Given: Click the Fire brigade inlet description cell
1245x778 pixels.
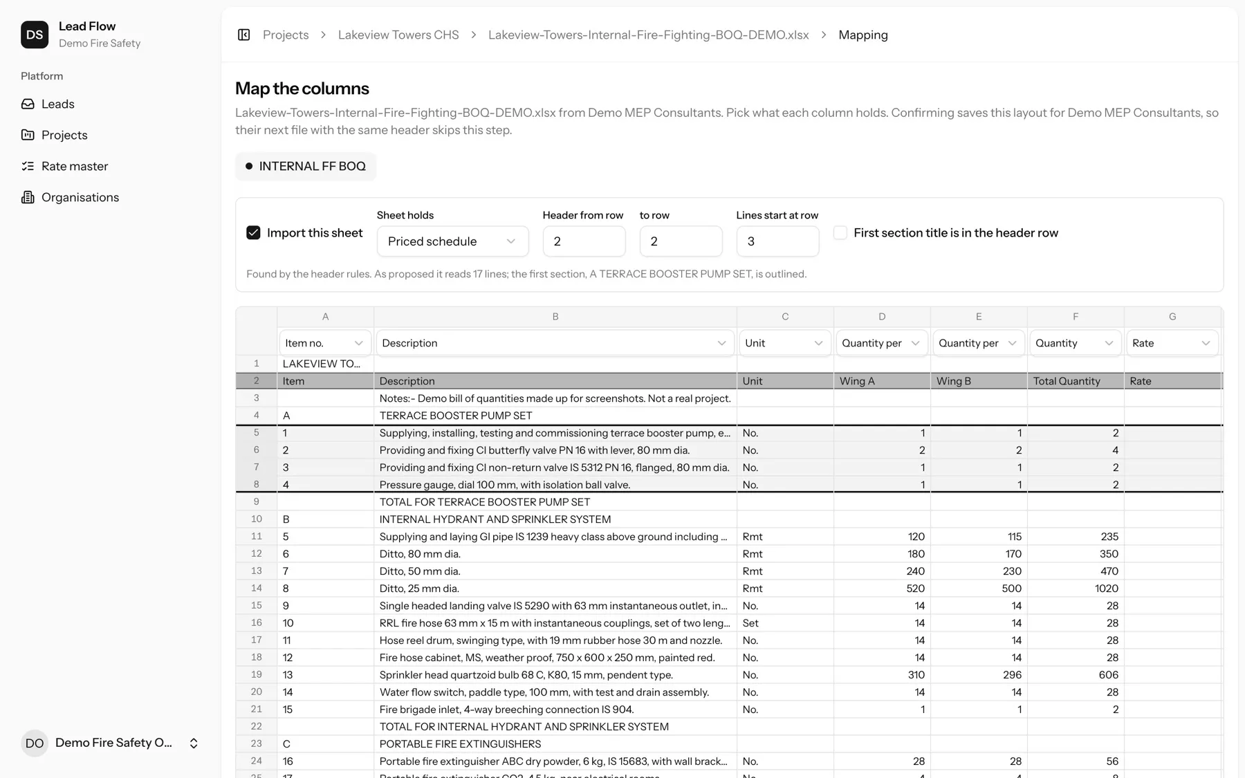Looking at the screenshot, I should click(x=555, y=710).
